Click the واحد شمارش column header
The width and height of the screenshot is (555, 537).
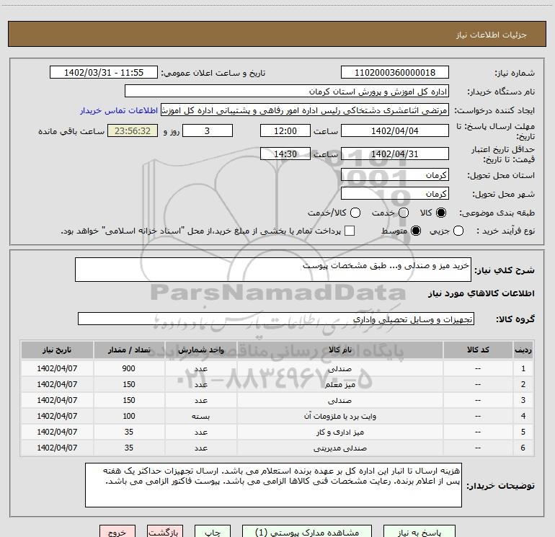(200, 350)
